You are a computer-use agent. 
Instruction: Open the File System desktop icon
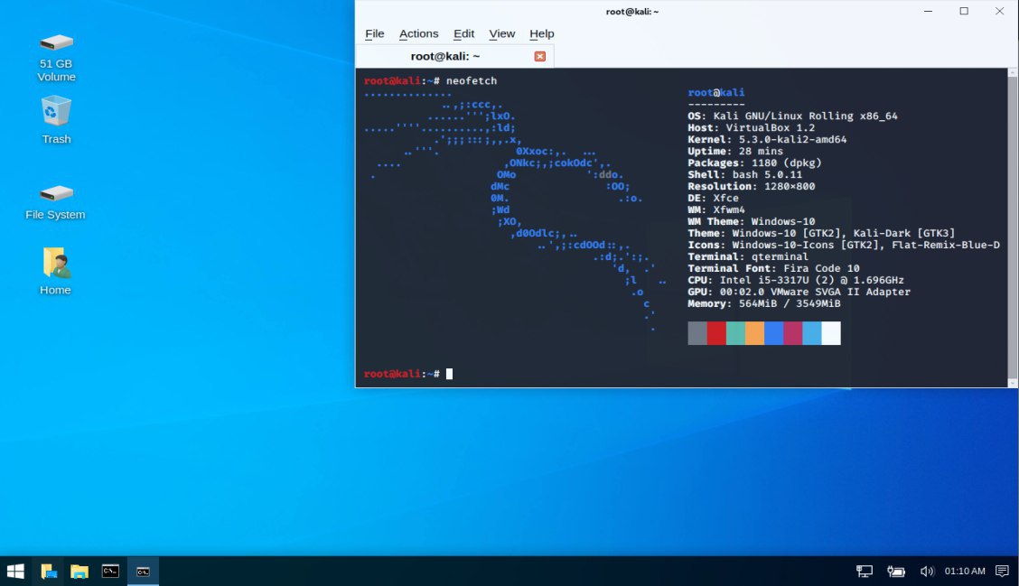[55, 201]
